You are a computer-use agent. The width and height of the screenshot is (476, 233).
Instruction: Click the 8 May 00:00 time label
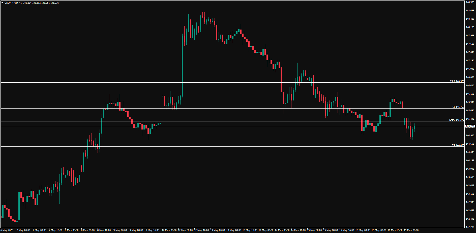[72, 230]
